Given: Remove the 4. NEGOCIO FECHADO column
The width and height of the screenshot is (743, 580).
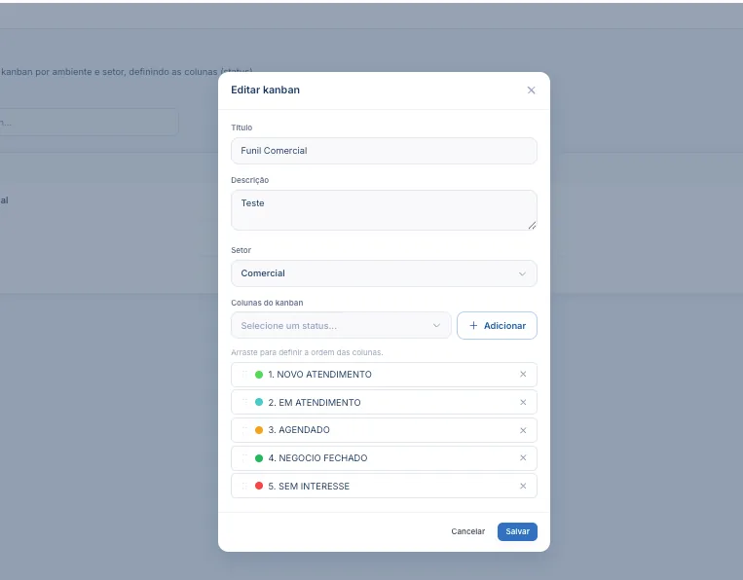Looking at the screenshot, I should [x=523, y=457].
